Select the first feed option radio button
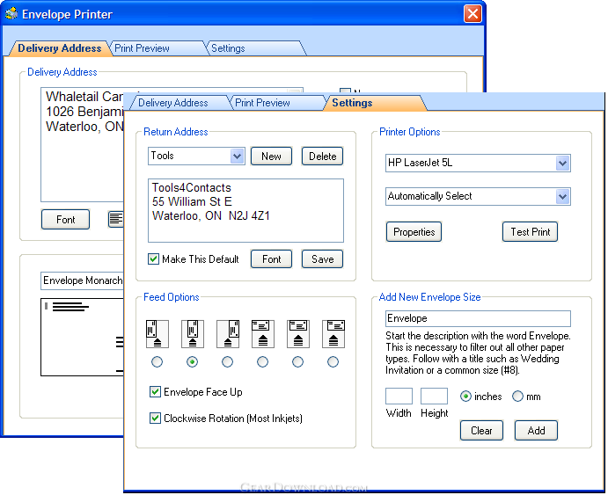The width and height of the screenshot is (608, 495). 157,361
